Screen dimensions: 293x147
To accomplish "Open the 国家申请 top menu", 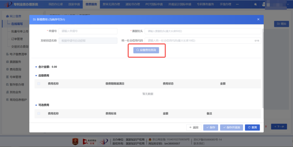I will pyautogui.click(x=74, y=4).
